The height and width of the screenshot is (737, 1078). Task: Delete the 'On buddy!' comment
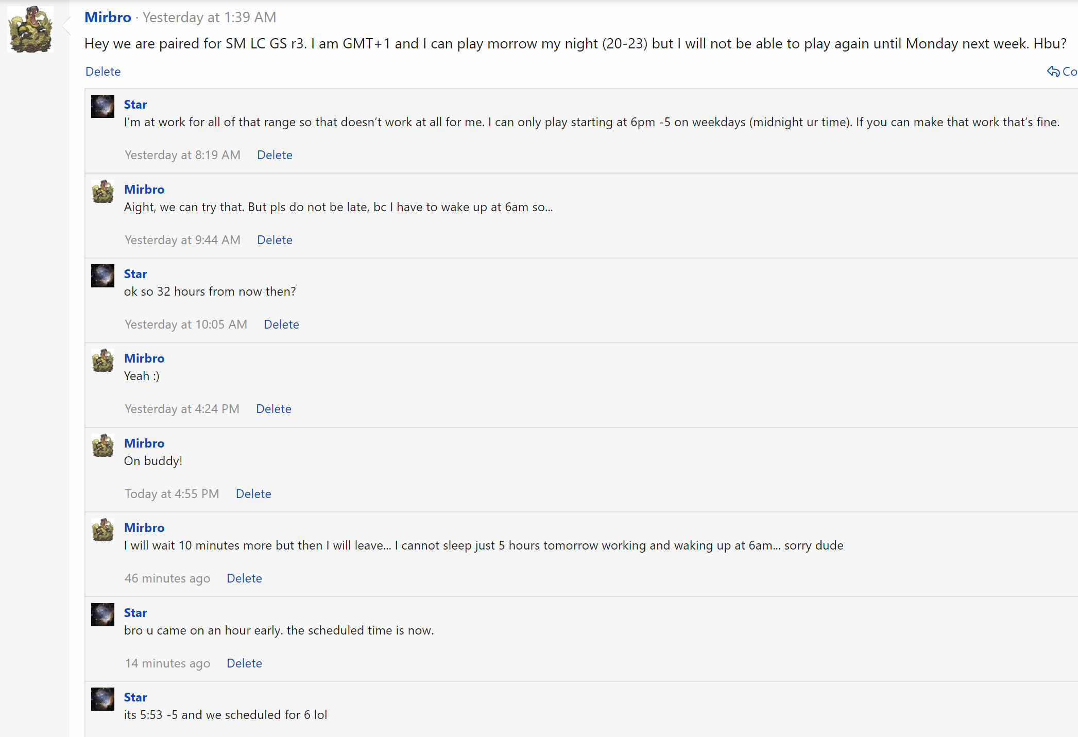point(253,494)
